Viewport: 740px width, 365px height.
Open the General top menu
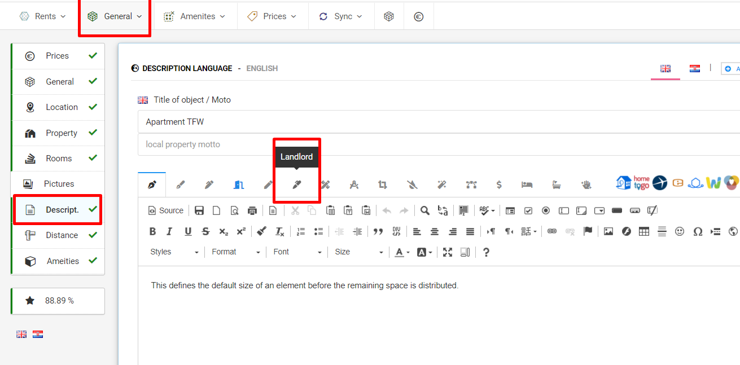click(x=115, y=16)
